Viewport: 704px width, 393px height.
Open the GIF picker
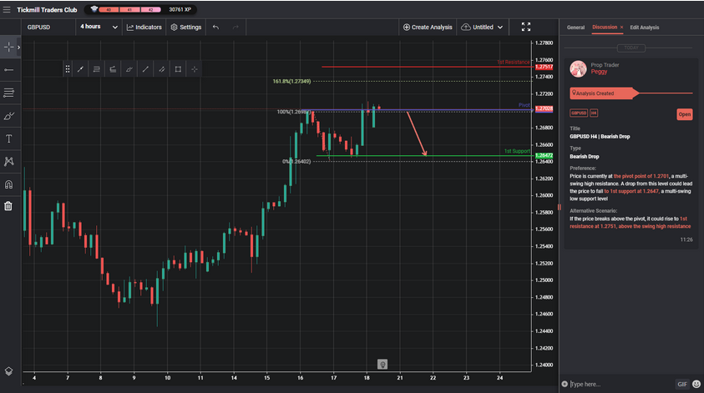682,384
